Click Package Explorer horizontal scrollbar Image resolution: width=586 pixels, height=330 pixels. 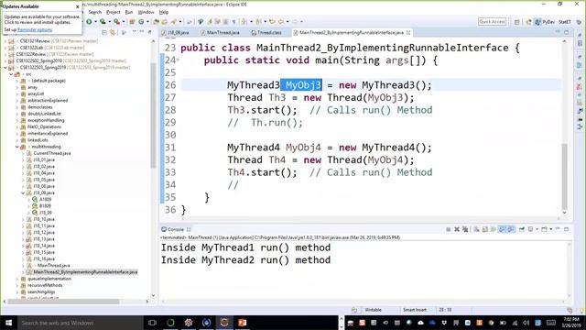pyautogui.click(x=63, y=302)
